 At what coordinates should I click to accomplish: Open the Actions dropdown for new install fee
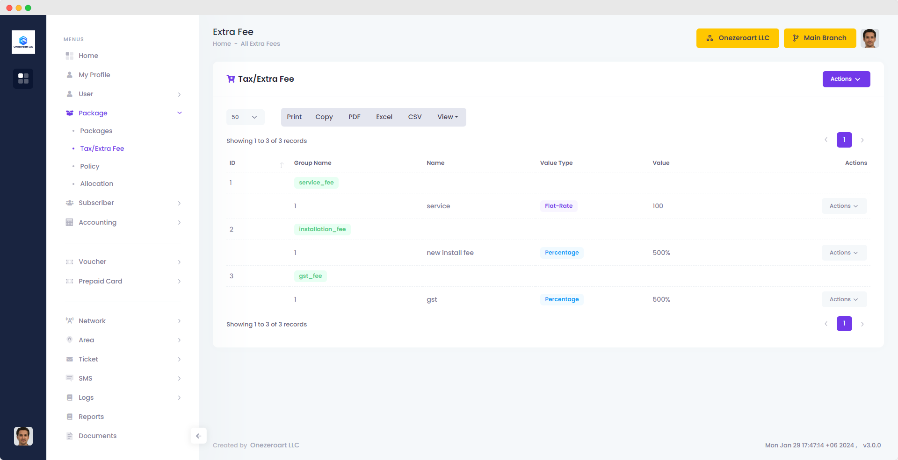coord(844,253)
